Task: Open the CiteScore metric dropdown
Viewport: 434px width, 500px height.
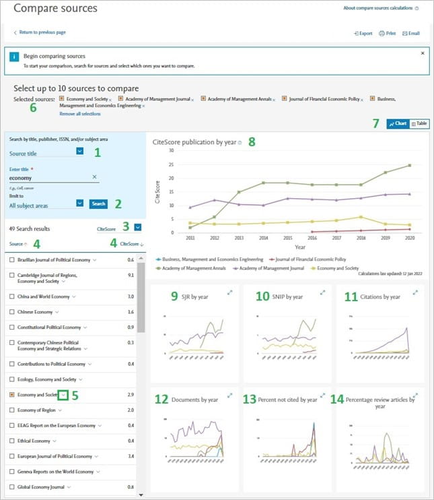Action: click(x=138, y=227)
